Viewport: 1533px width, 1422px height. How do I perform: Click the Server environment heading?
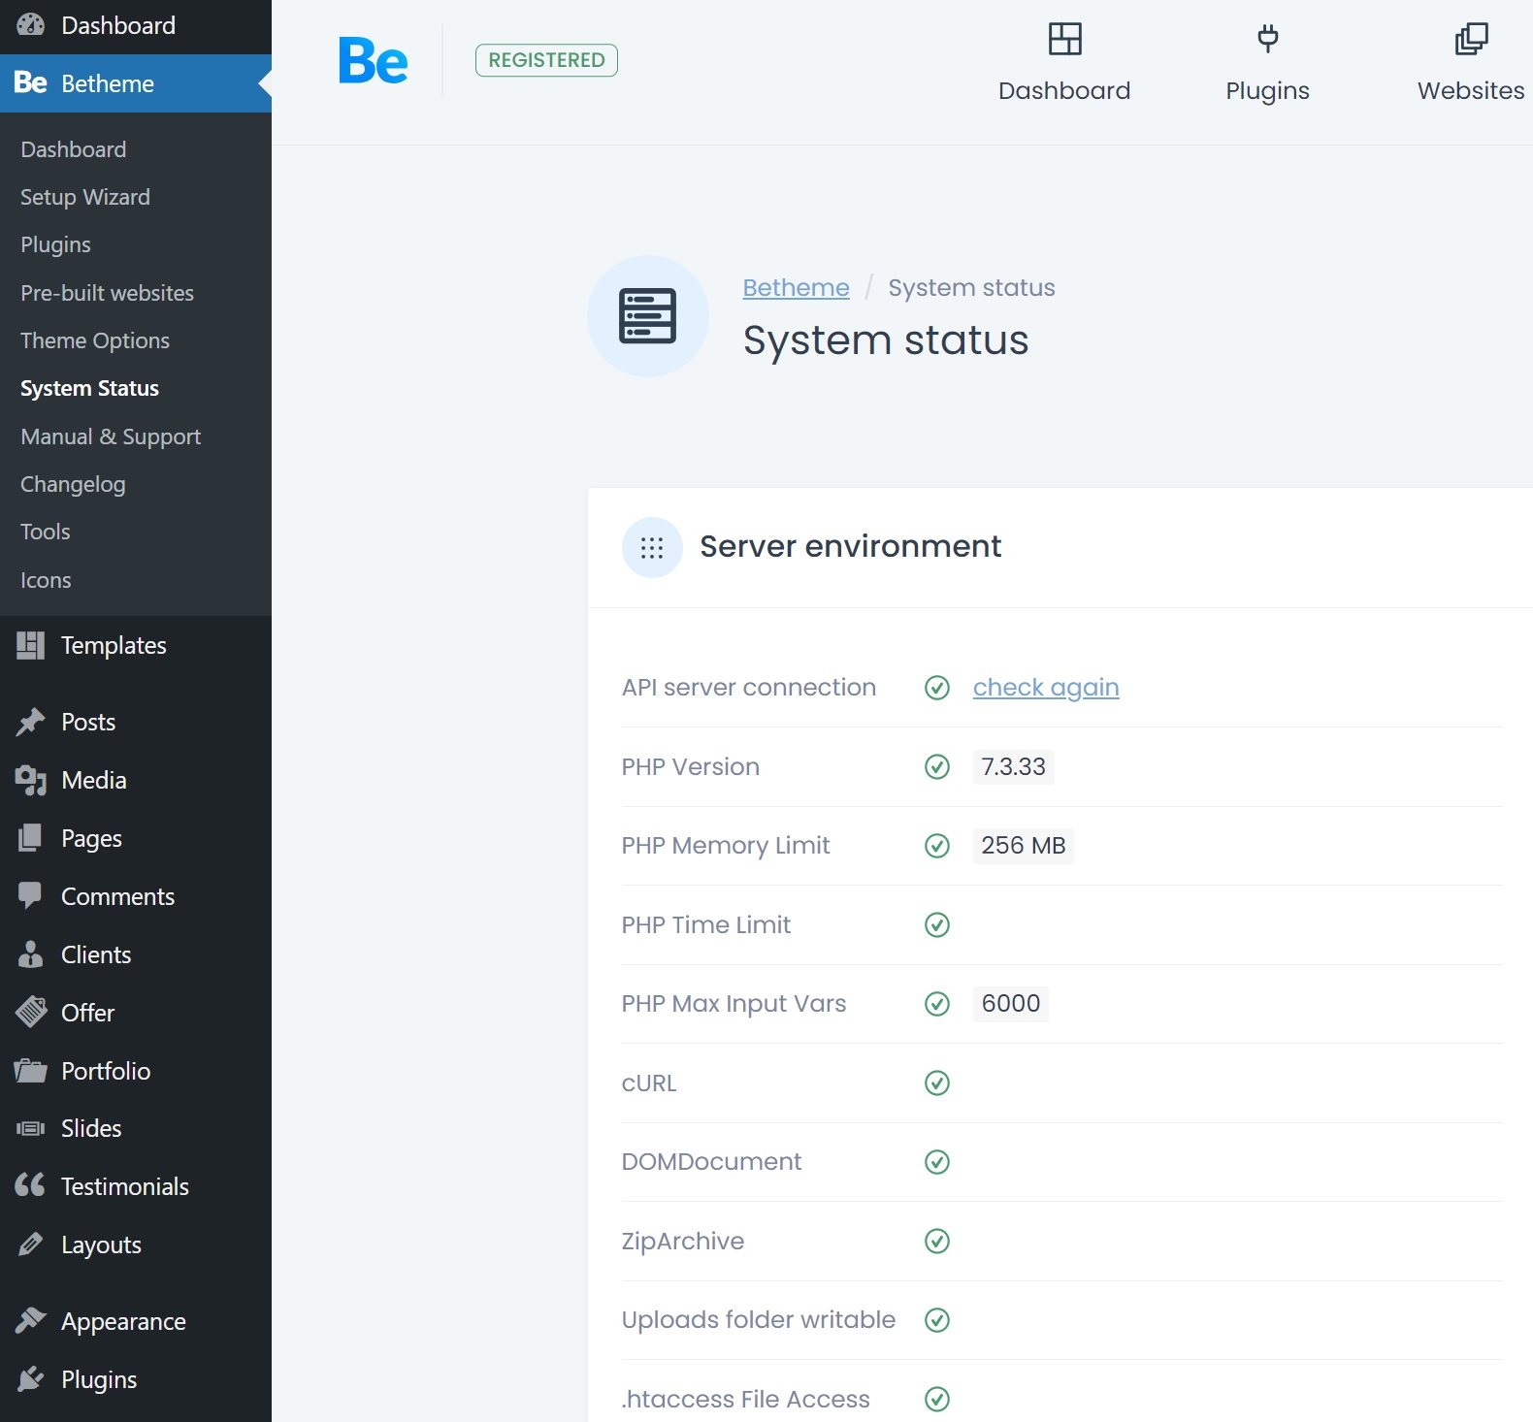click(850, 546)
